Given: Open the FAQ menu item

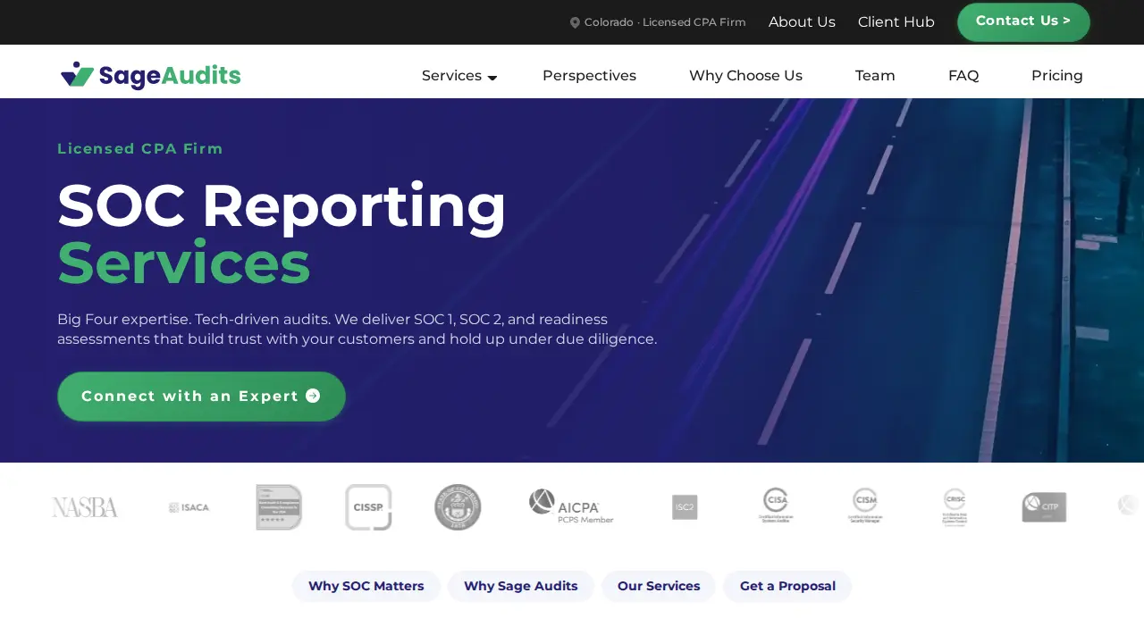Looking at the screenshot, I should click(963, 76).
